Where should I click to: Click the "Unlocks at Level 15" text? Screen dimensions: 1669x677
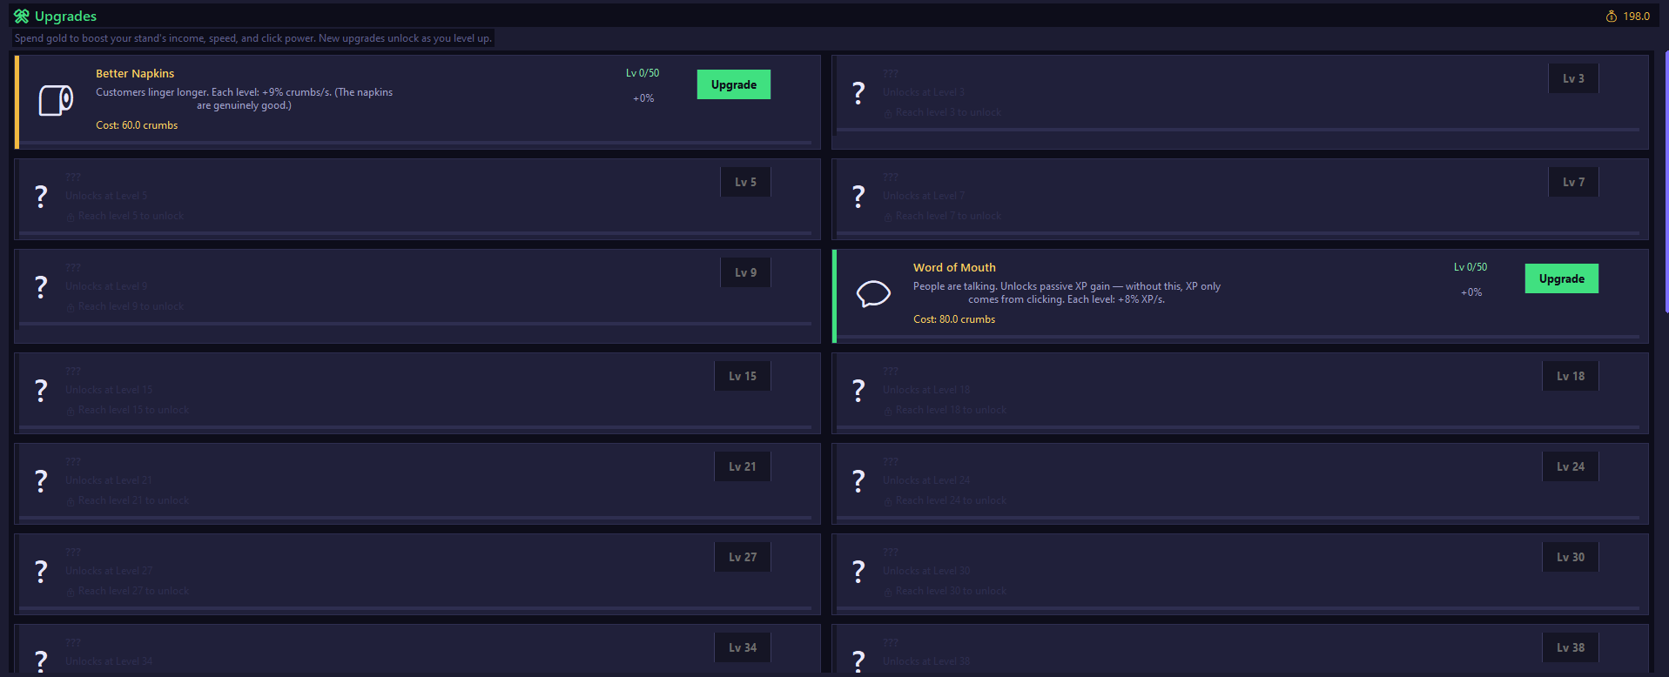click(109, 390)
